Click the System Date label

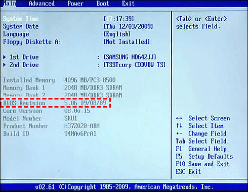[21, 26]
